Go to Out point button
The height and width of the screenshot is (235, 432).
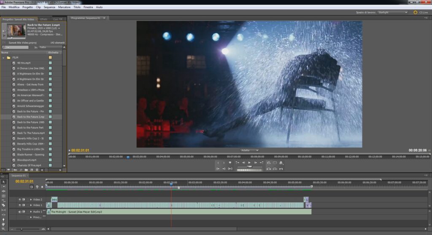click(224, 169)
